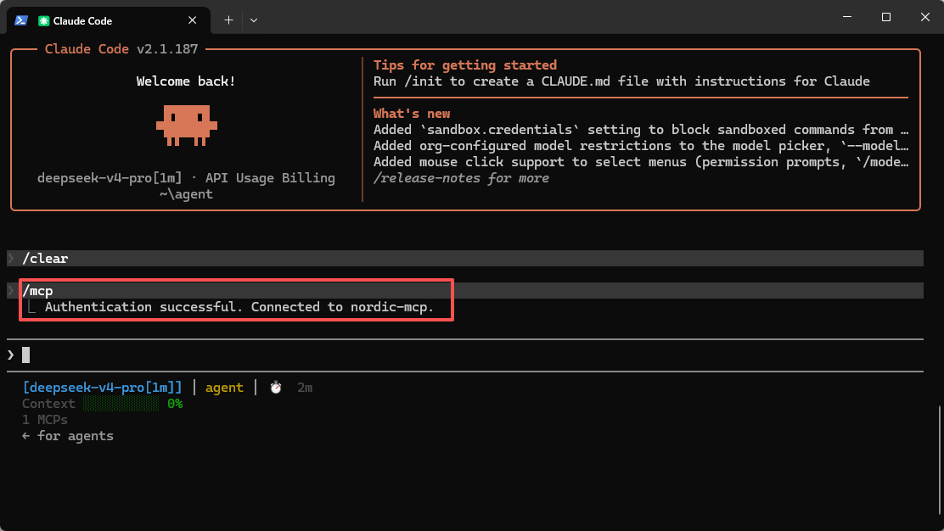Click the Context label
The image size is (944, 531).
click(x=48, y=404)
